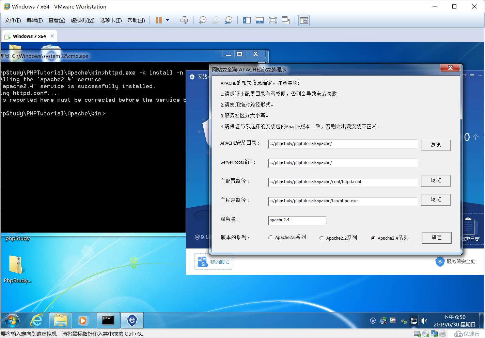Open the taskbar clock 下午 6:50

coord(454,321)
